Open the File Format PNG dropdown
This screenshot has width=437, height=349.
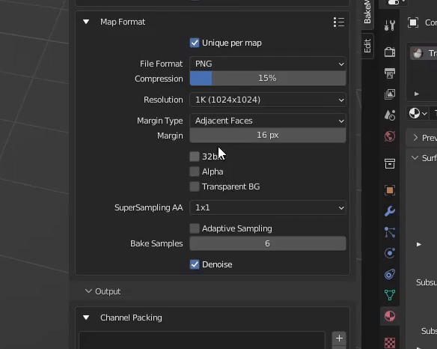[268, 64]
